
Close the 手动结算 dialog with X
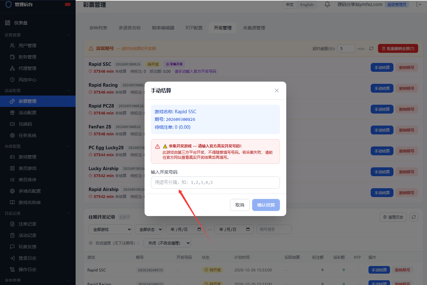(x=277, y=90)
